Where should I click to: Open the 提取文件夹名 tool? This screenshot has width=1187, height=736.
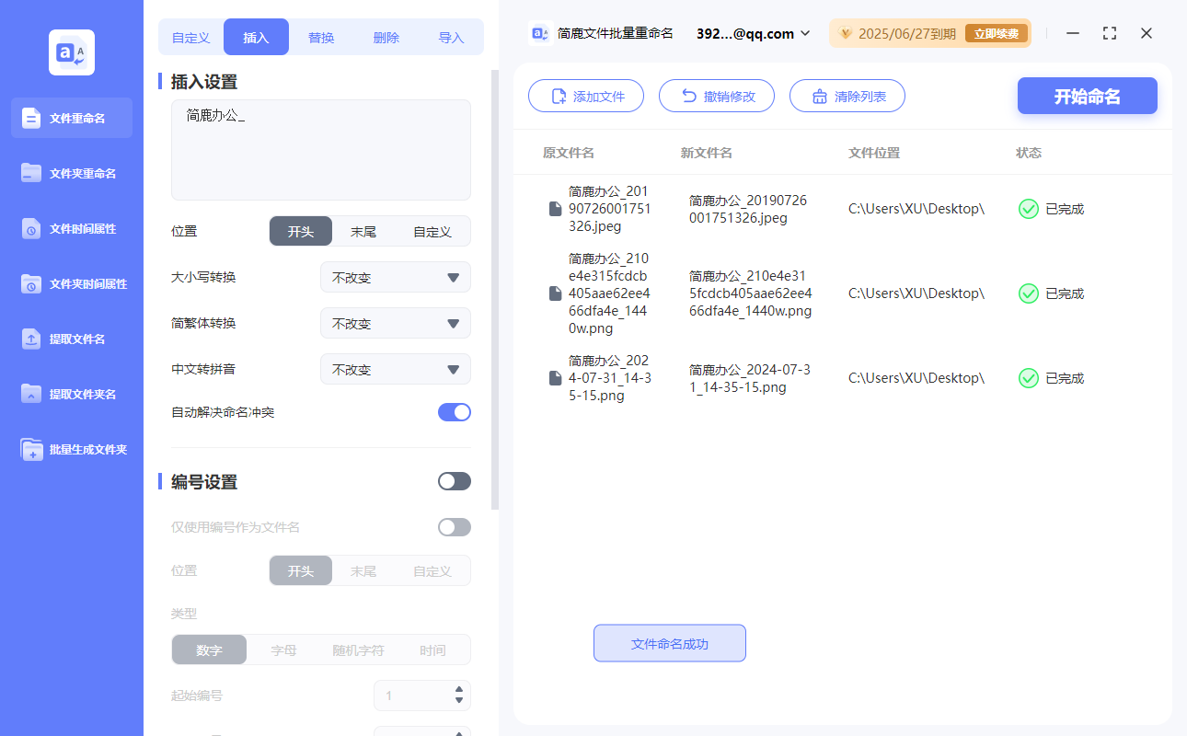pos(71,394)
